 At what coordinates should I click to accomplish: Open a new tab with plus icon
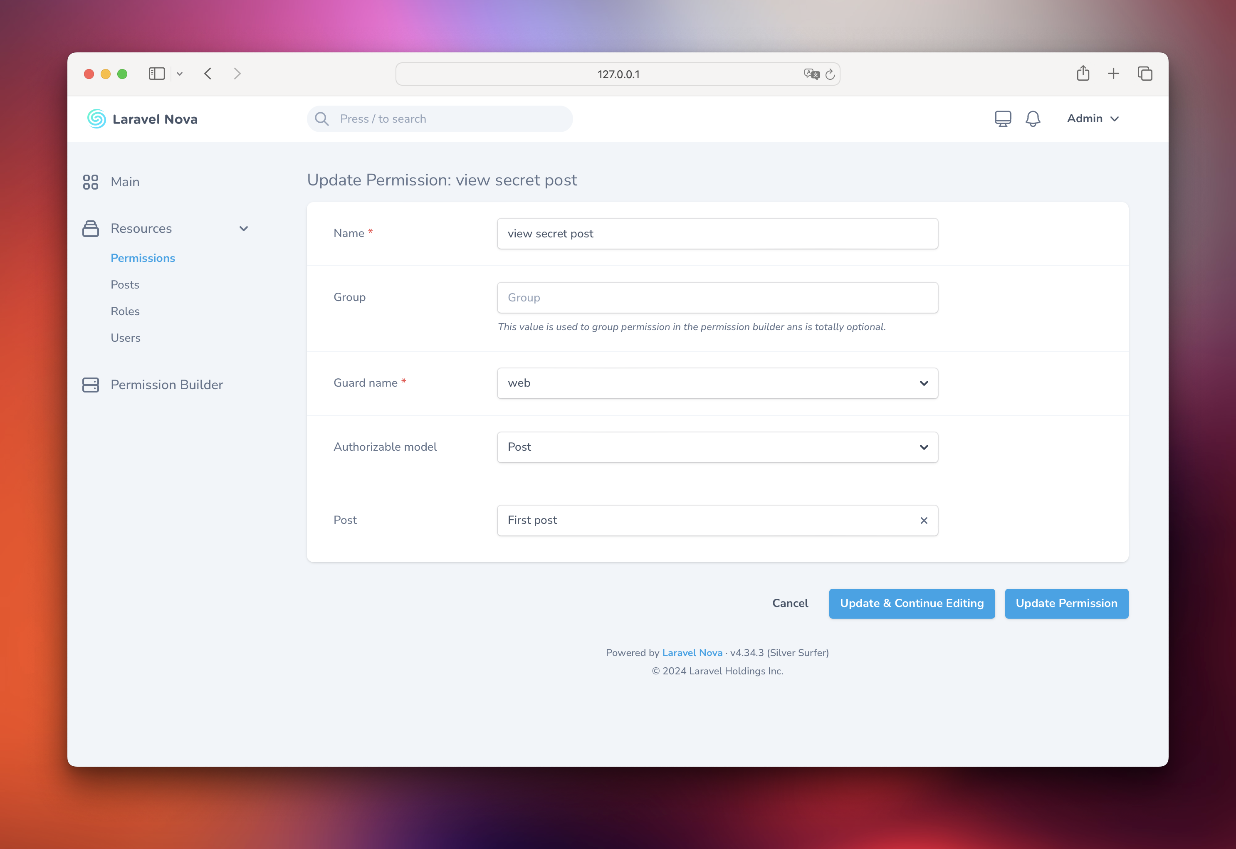[x=1113, y=74]
